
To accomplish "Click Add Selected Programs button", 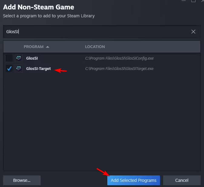I will (x=134, y=180).
